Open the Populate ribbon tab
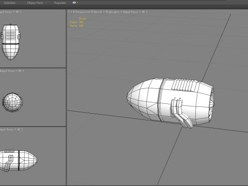248x186 pixels. click(60, 3)
